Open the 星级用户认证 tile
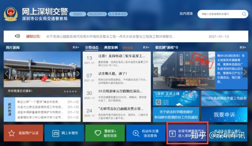Screen dimensions: 252x146 (x=23, y=133)
